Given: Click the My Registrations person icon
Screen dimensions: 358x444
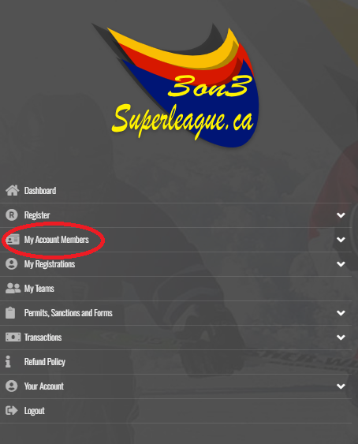Looking at the screenshot, I should tap(12, 264).
